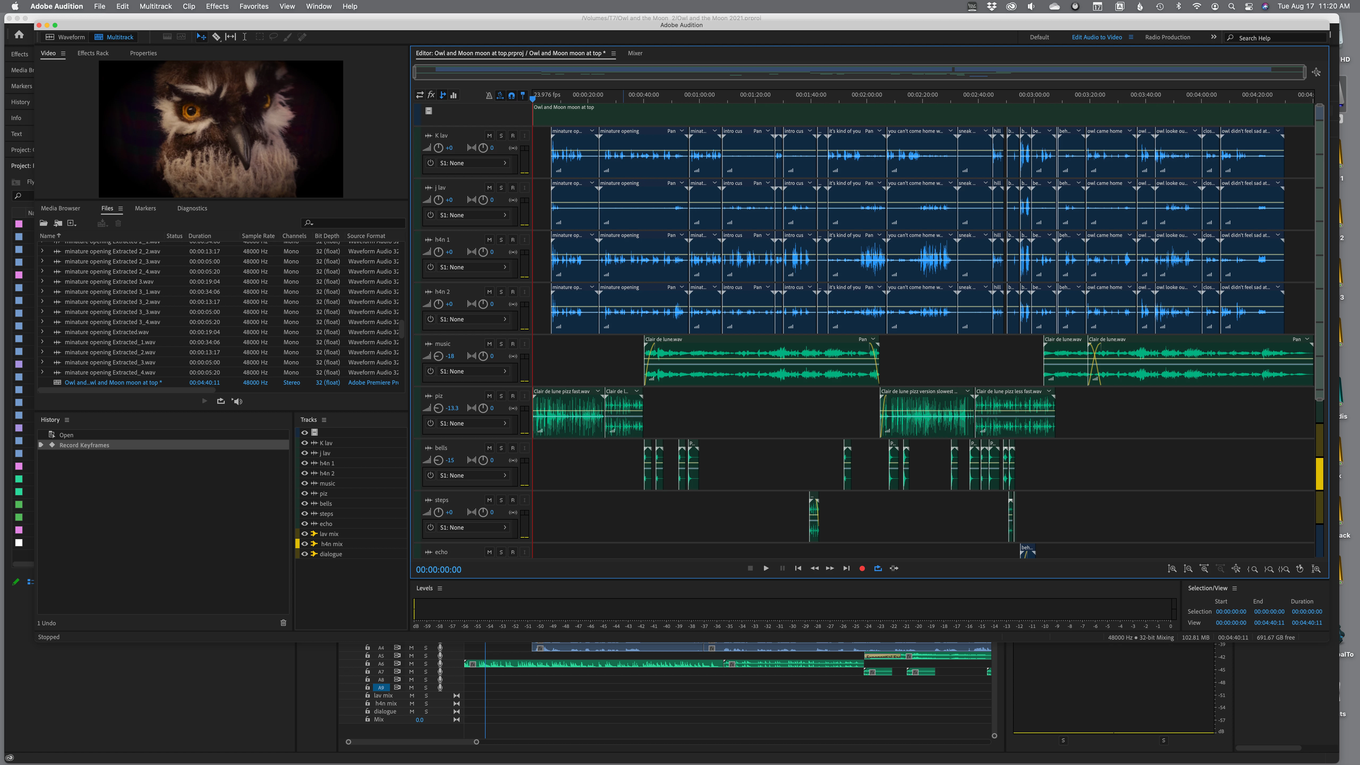Open the workspace overflow chevron menu

click(1213, 37)
